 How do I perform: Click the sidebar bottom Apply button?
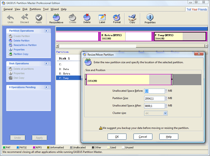pos(40,138)
